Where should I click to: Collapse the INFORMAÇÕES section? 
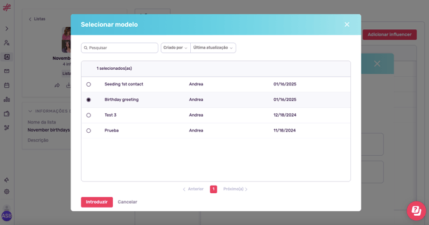click(x=30, y=112)
